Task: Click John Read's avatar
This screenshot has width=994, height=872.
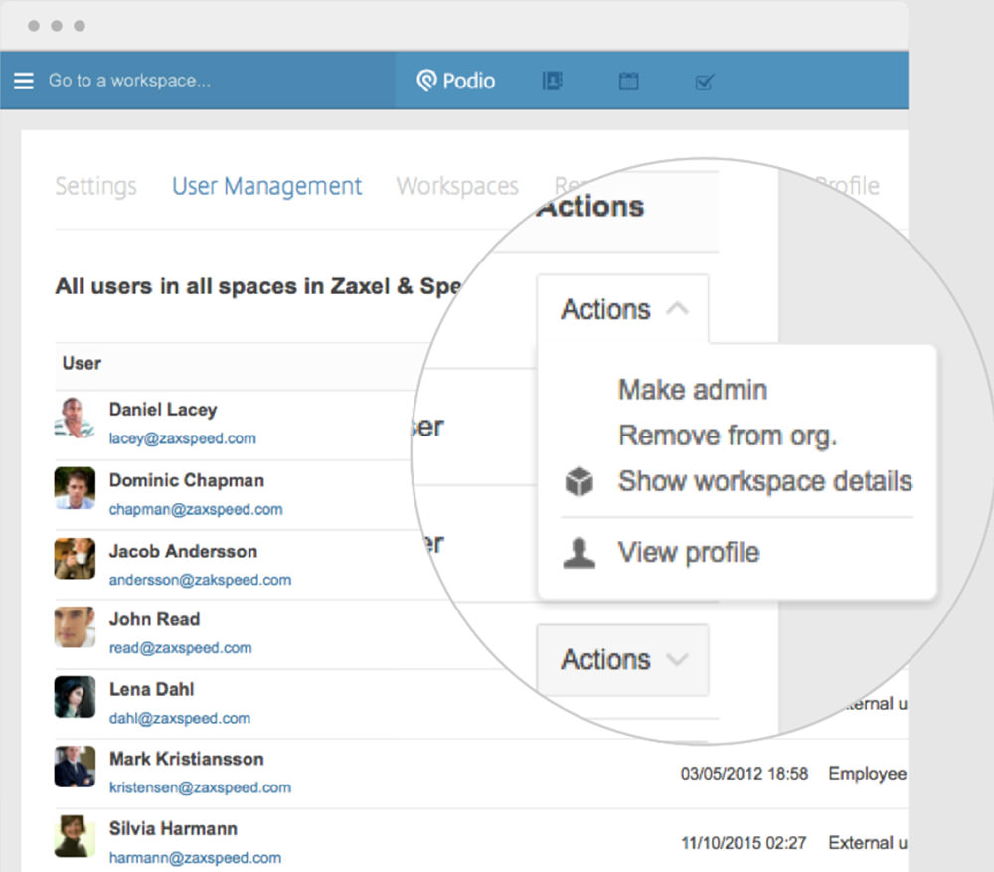Action: 75,627
